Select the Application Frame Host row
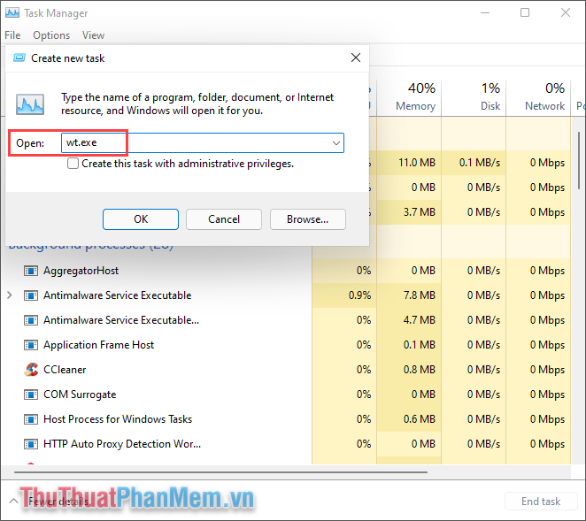 (286, 345)
